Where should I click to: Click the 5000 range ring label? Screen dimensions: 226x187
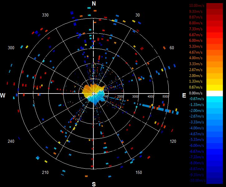click(x=166, y=96)
